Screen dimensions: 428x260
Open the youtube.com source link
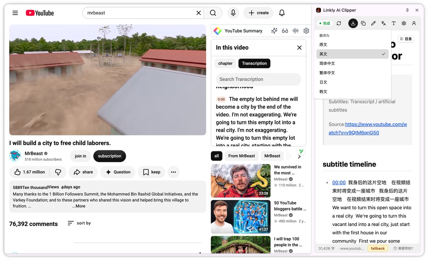pos(368,128)
